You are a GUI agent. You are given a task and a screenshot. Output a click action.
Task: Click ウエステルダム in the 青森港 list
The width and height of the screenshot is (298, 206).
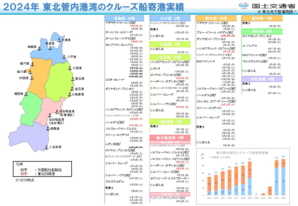coord(115,181)
